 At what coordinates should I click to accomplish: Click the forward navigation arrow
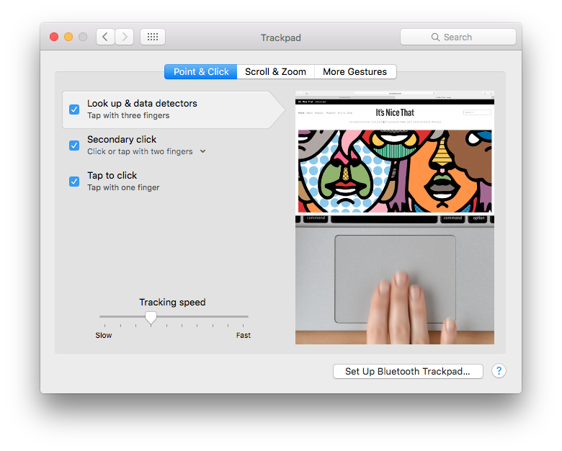(125, 37)
